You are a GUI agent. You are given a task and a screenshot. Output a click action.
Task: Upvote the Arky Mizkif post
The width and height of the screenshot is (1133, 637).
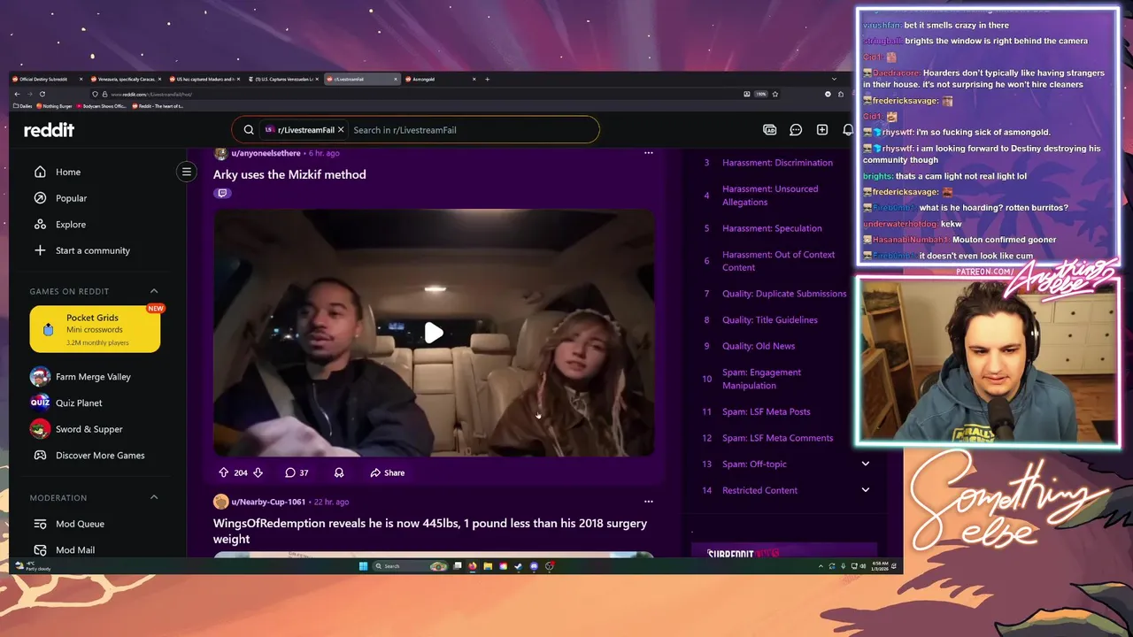(224, 472)
